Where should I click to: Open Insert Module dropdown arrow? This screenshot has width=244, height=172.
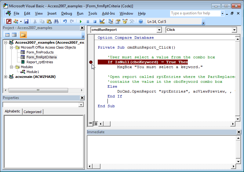click(21, 21)
